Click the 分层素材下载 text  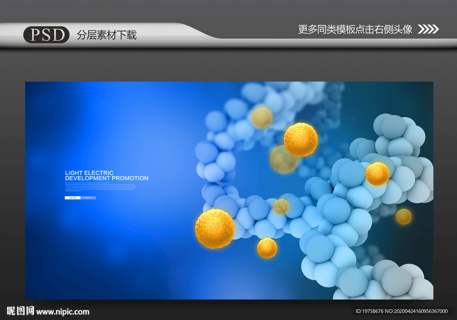tap(107, 35)
